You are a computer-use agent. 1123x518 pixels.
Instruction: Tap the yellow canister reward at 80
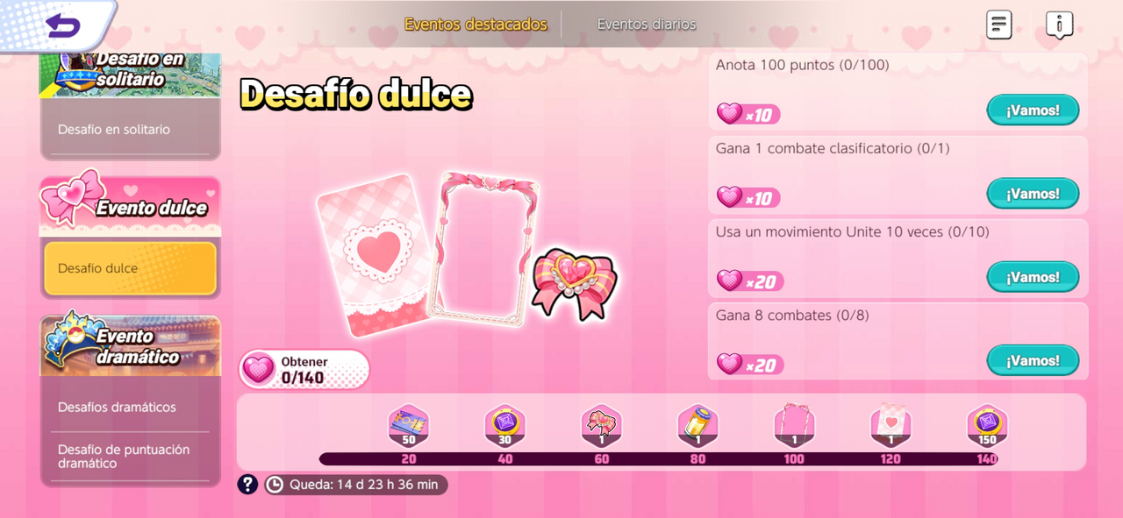tap(698, 427)
